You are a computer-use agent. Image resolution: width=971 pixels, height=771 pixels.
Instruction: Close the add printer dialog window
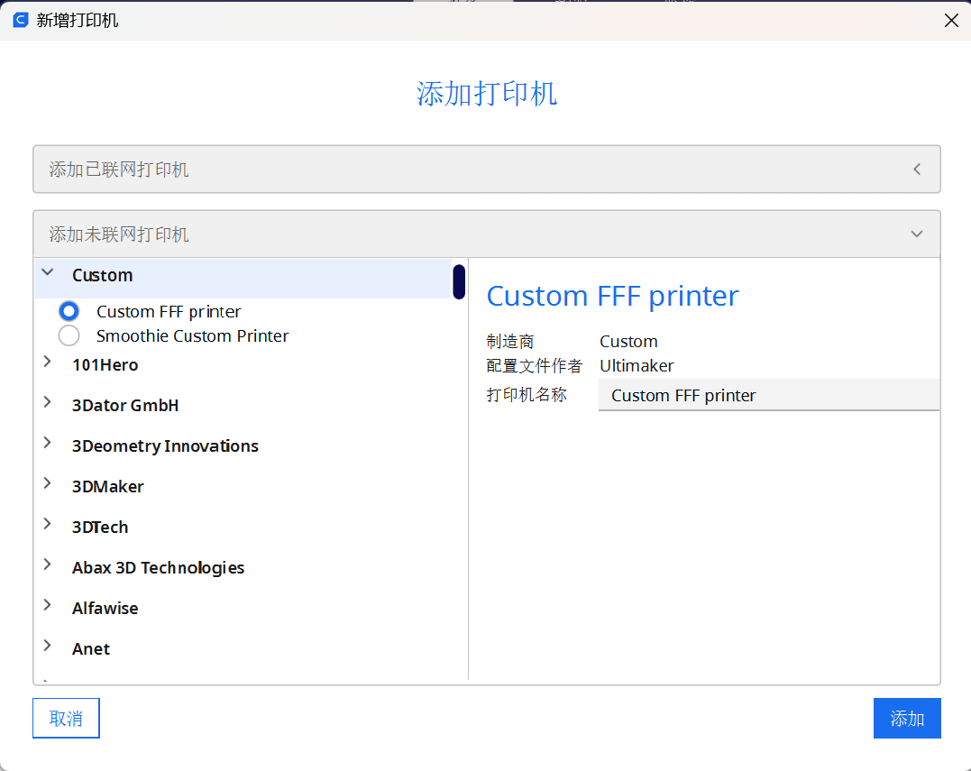(x=951, y=20)
